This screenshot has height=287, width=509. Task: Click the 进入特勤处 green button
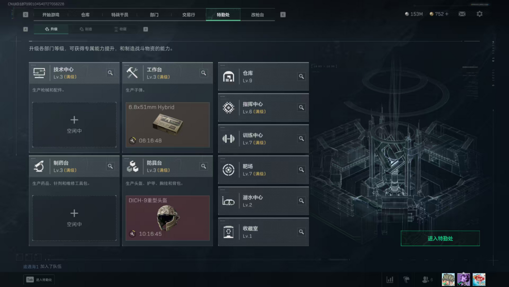[440, 238]
